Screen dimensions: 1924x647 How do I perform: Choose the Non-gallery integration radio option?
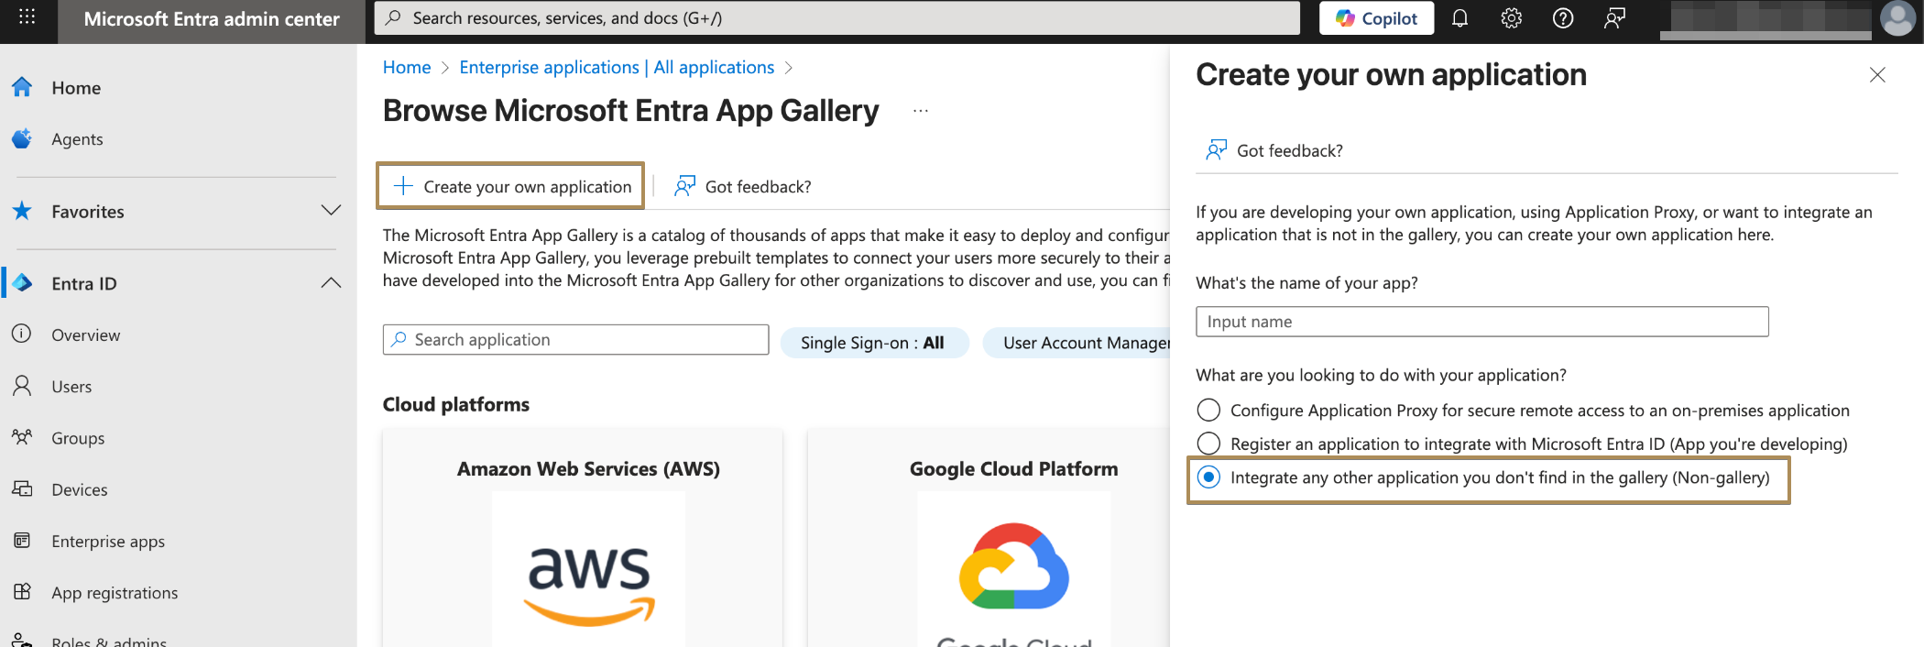click(x=1208, y=477)
